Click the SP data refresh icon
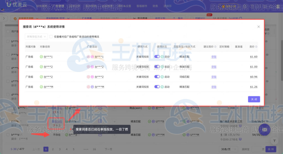 (x=240, y=18)
